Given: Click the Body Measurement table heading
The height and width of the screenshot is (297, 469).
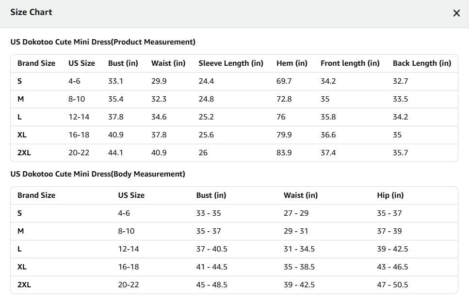Looking at the screenshot, I should [x=98, y=174].
